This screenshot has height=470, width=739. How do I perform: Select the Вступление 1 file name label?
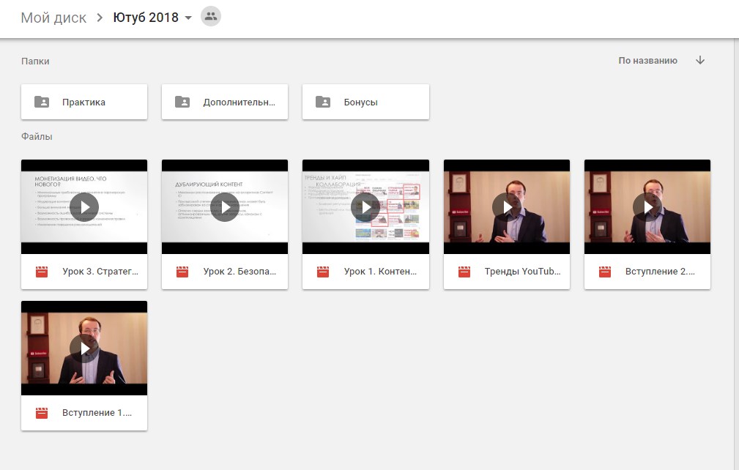97,413
